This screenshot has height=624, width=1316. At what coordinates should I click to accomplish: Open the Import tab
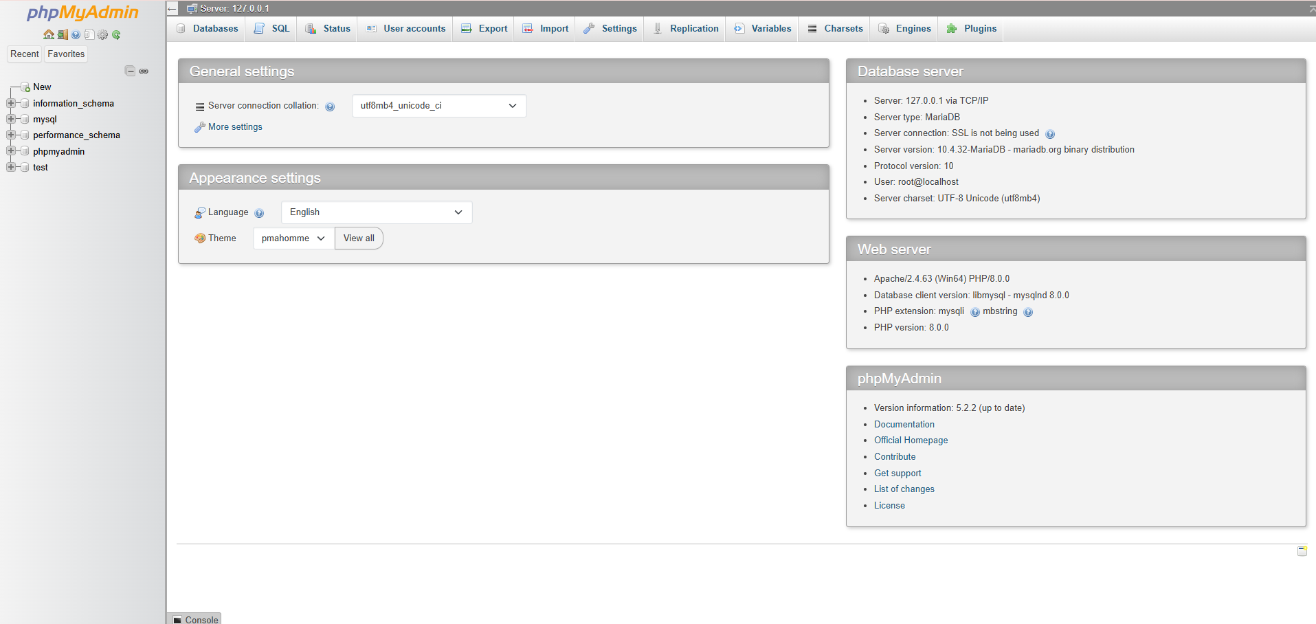[545, 29]
